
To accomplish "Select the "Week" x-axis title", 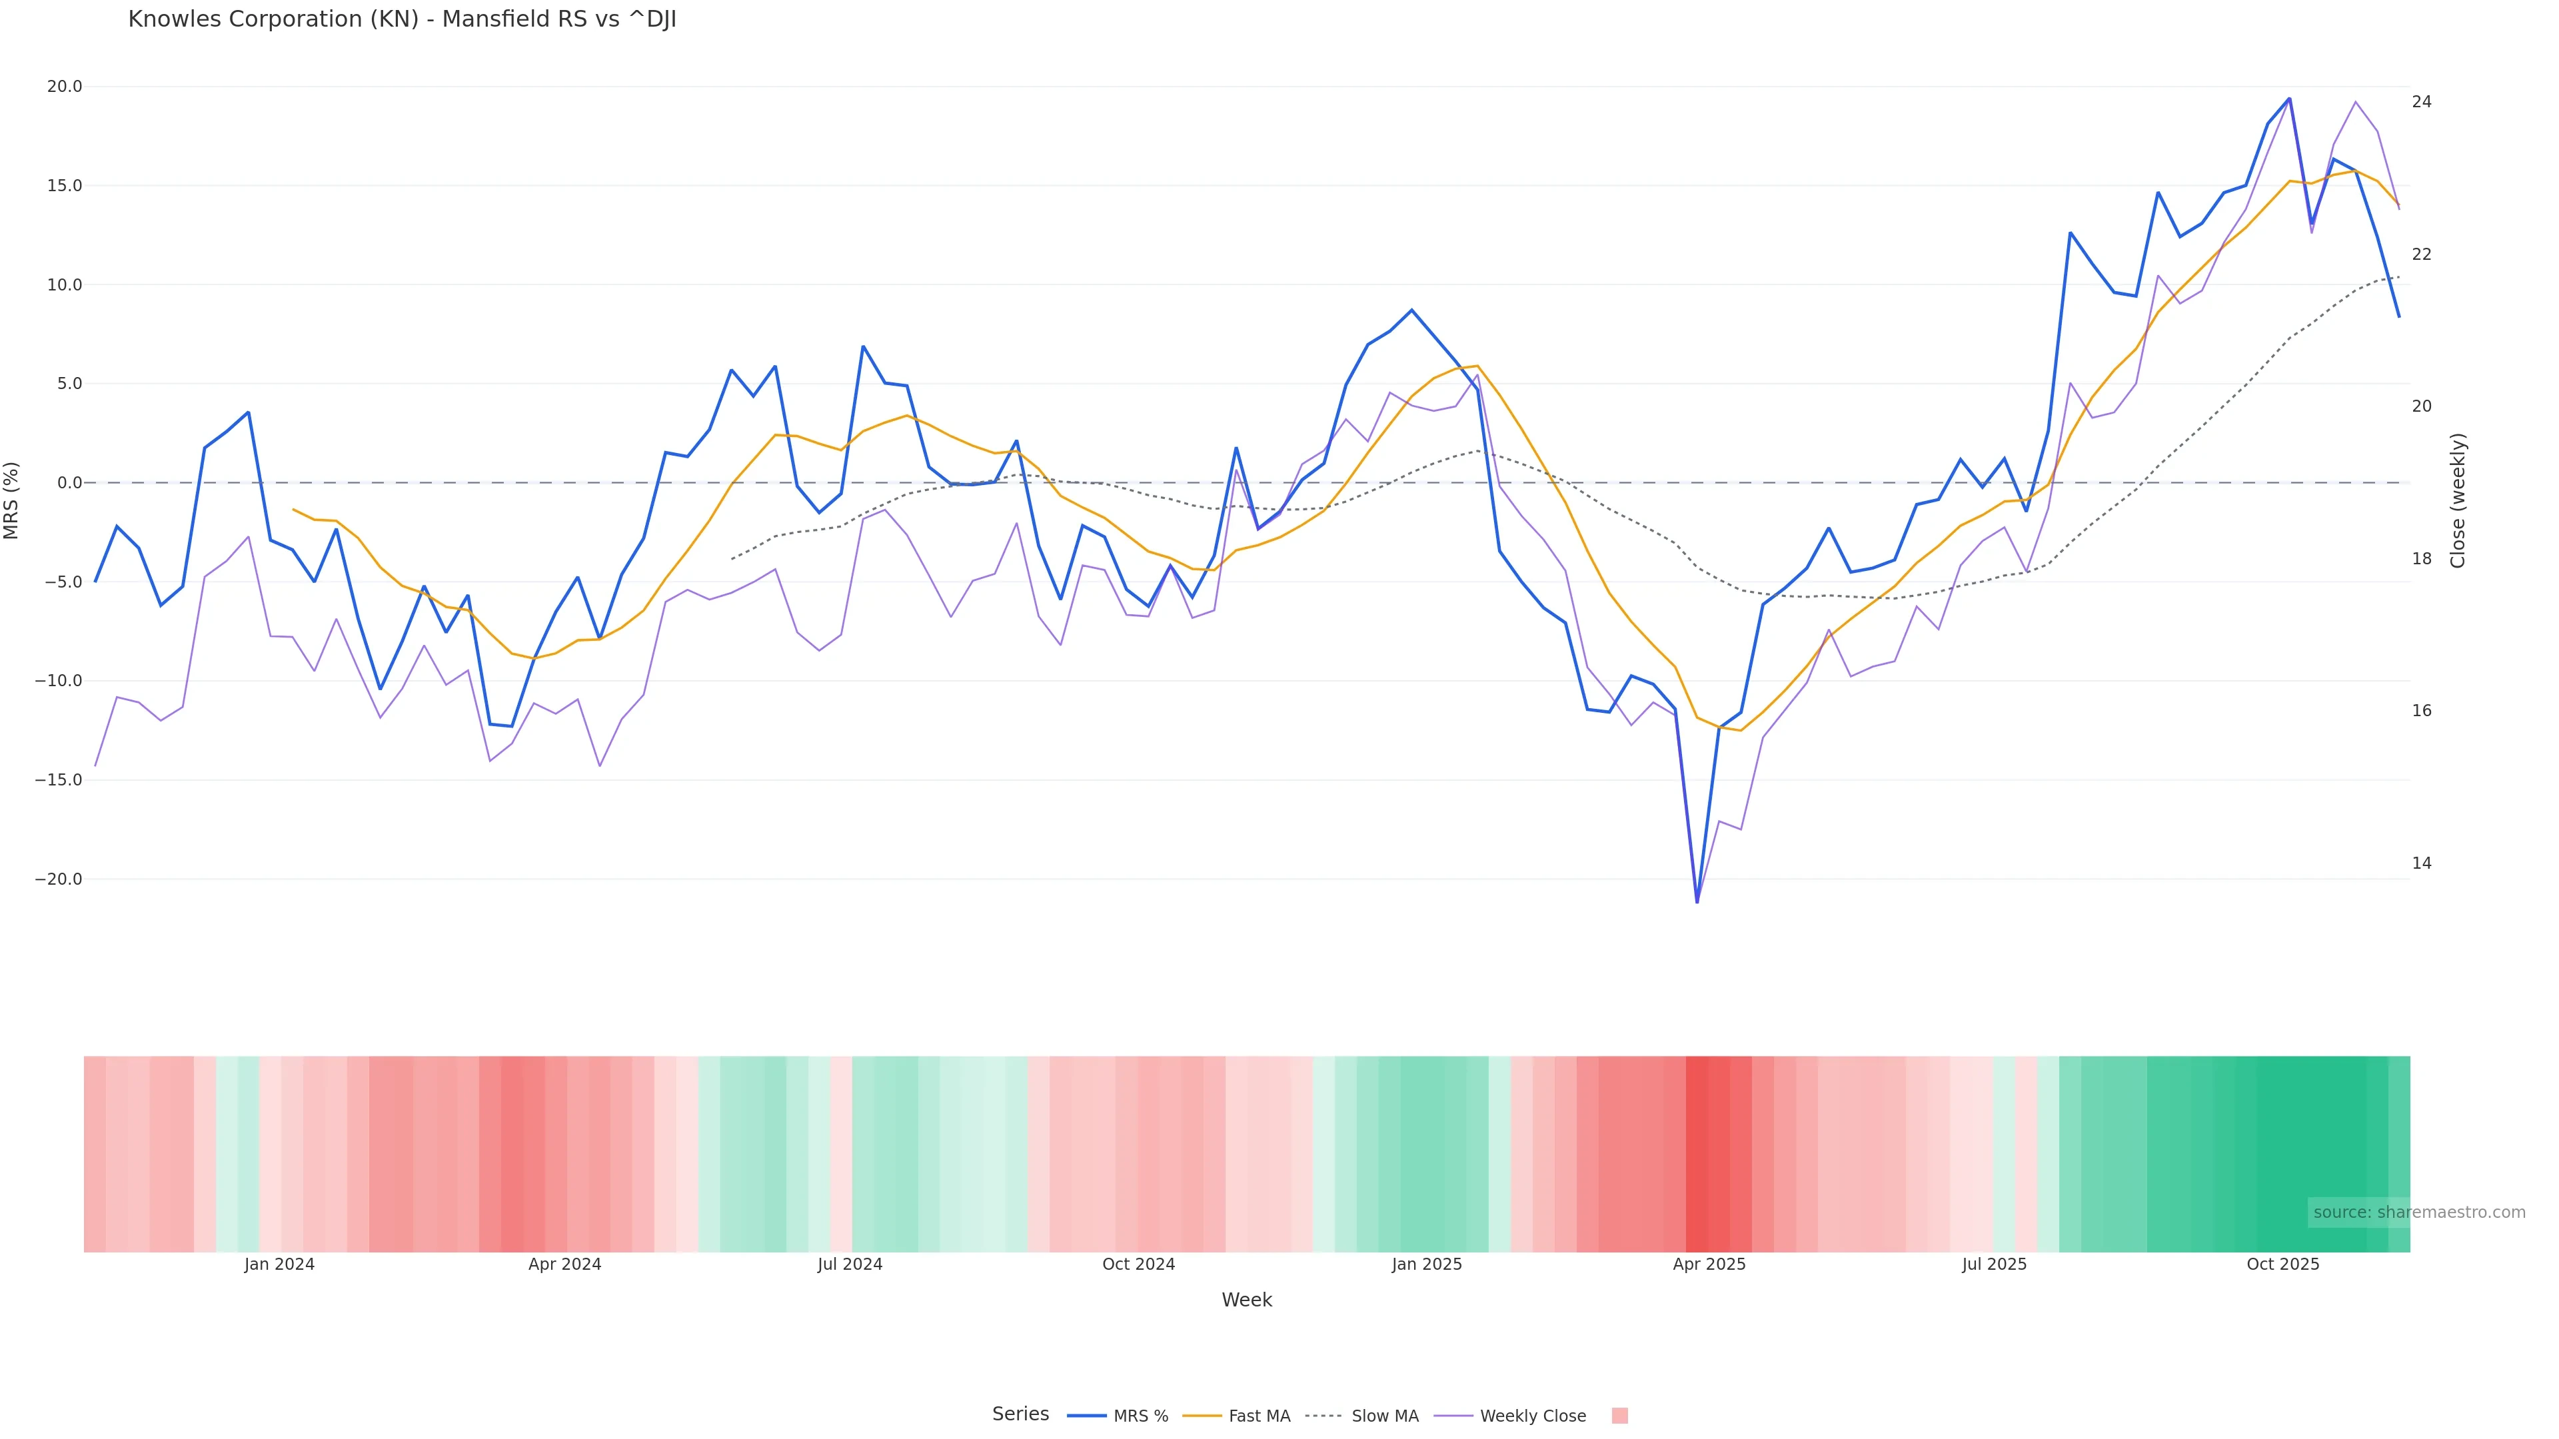I will click(x=1247, y=1300).
